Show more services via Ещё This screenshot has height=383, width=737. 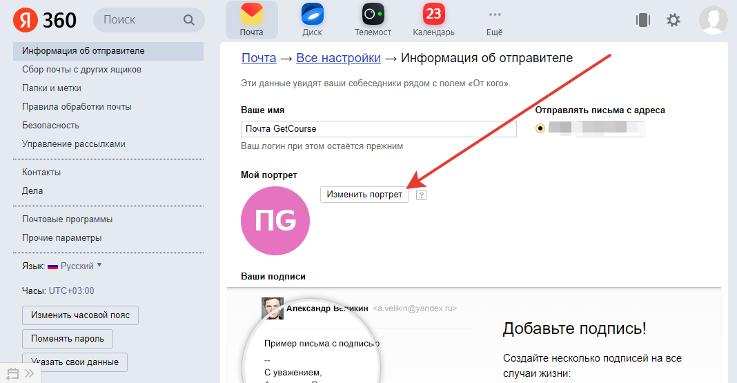click(x=495, y=23)
